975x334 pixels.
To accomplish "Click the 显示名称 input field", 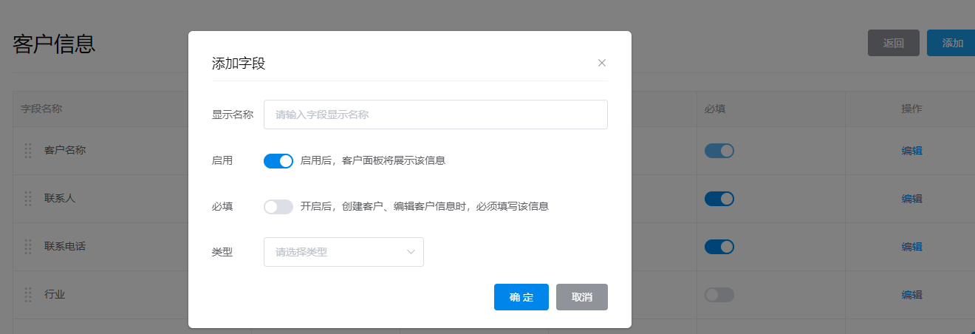I will pyautogui.click(x=436, y=115).
